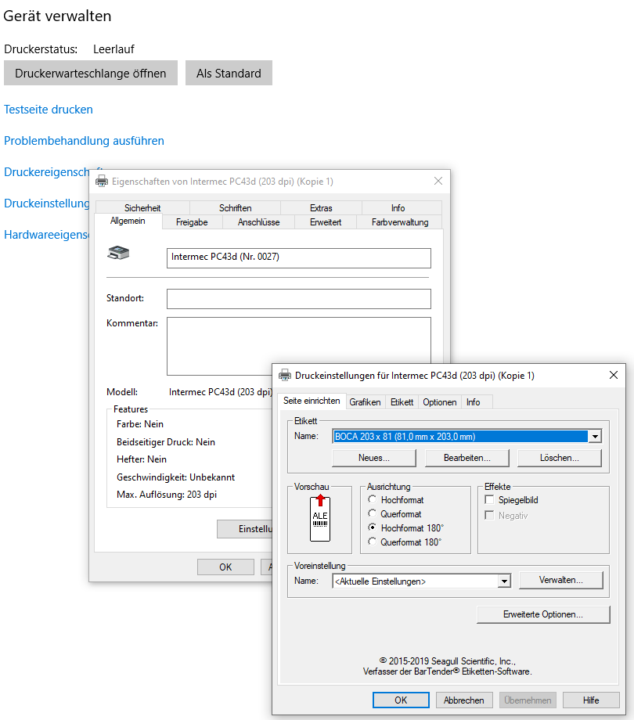Click the 'Geschwindigkeit: Unbekannt' text
Image resolution: width=634 pixels, height=720 pixels.
point(175,477)
